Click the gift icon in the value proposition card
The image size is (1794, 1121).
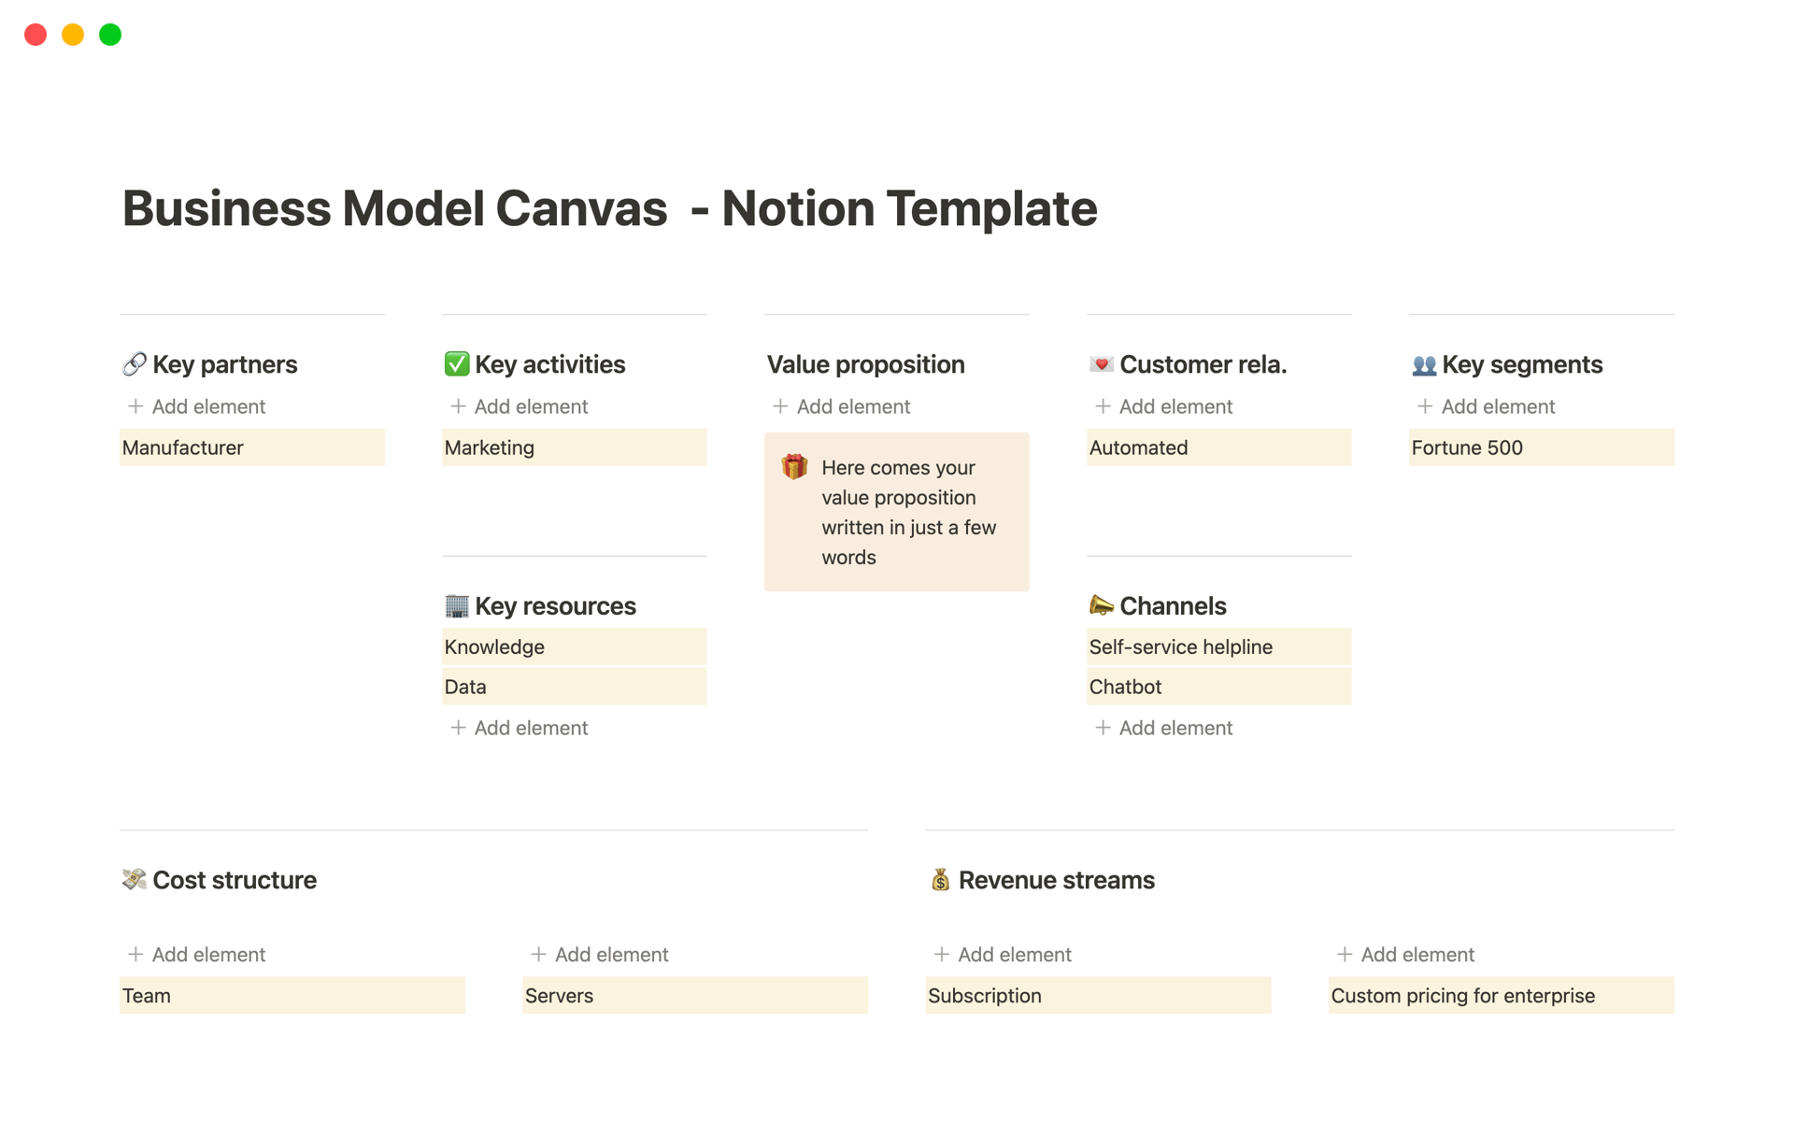[793, 466]
